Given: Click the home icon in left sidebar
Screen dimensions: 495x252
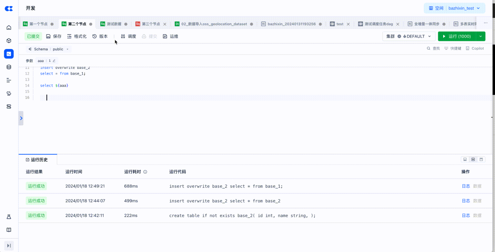Looking at the screenshot, I should [x=9, y=27].
